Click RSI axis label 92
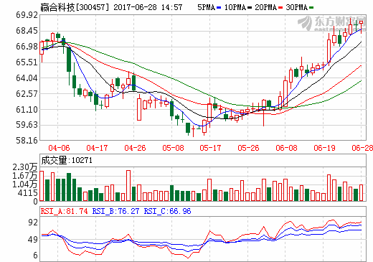This screenshot has height=262, width=373. coord(33,223)
